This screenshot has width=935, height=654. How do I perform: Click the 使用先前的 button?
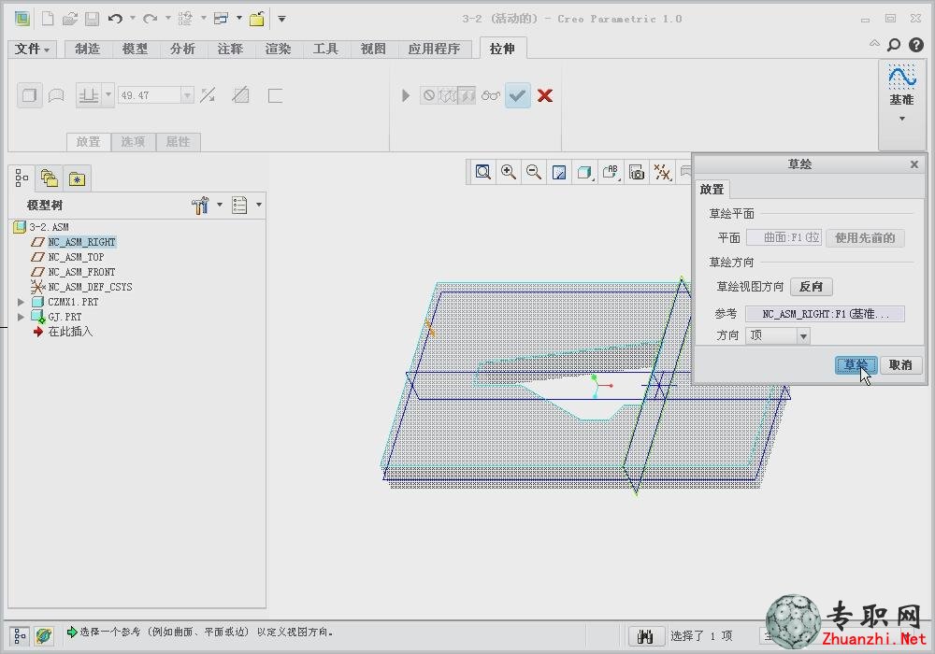tap(865, 237)
